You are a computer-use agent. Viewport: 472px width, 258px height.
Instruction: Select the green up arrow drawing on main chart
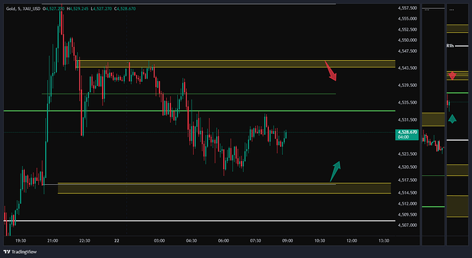pyautogui.click(x=335, y=171)
